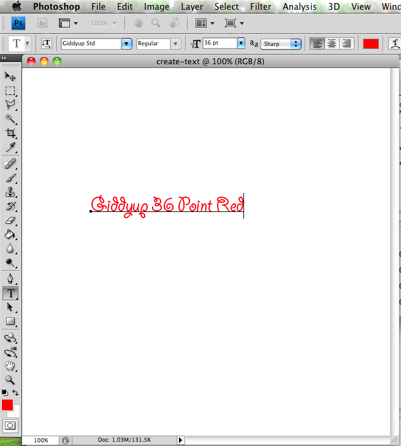
Task: Open the File menu
Action: [x=99, y=7]
